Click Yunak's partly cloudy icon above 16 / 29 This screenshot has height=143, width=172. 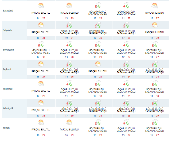point(69,122)
